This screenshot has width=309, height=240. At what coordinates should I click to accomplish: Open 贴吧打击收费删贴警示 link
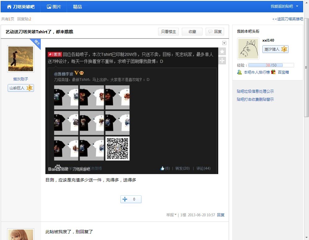[255, 99]
